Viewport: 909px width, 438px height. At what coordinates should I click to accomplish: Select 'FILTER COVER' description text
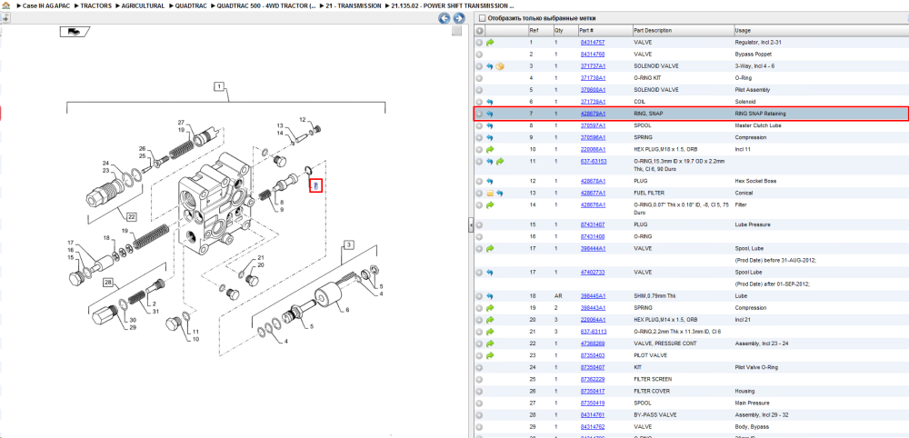tap(652, 391)
